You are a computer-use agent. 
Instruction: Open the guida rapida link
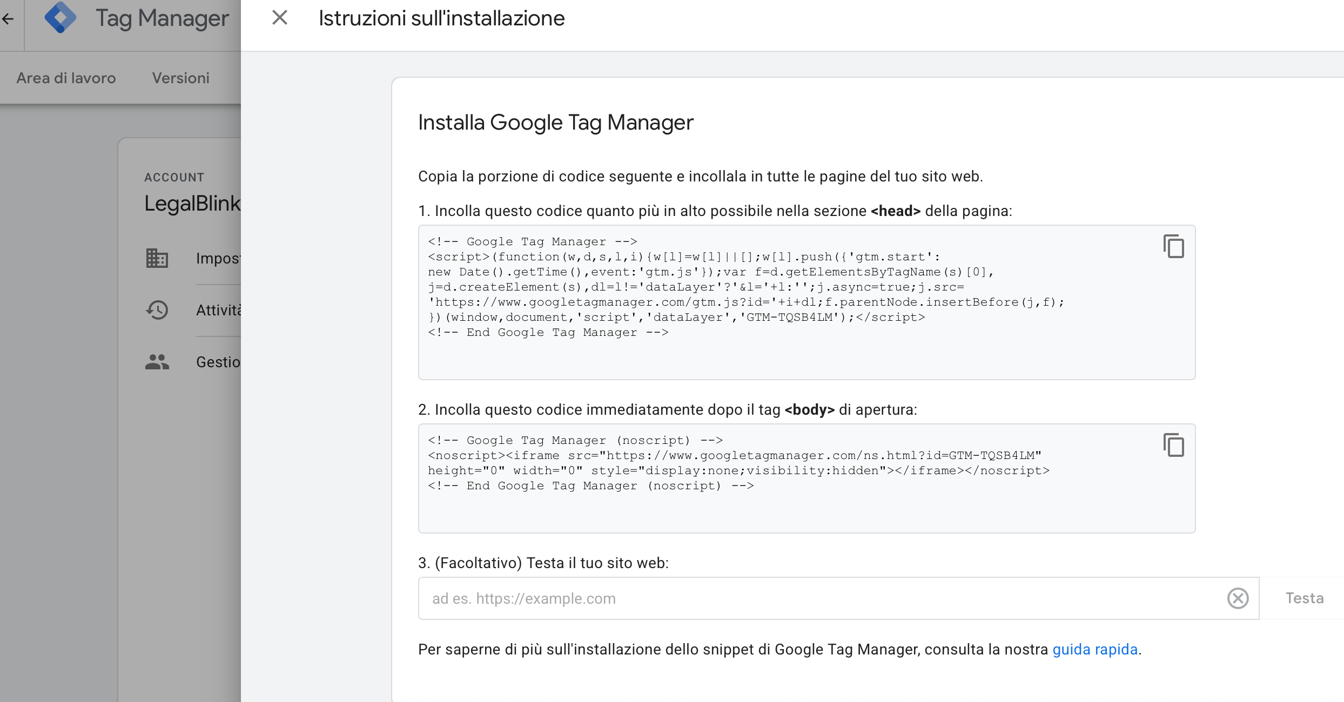pyautogui.click(x=1095, y=649)
